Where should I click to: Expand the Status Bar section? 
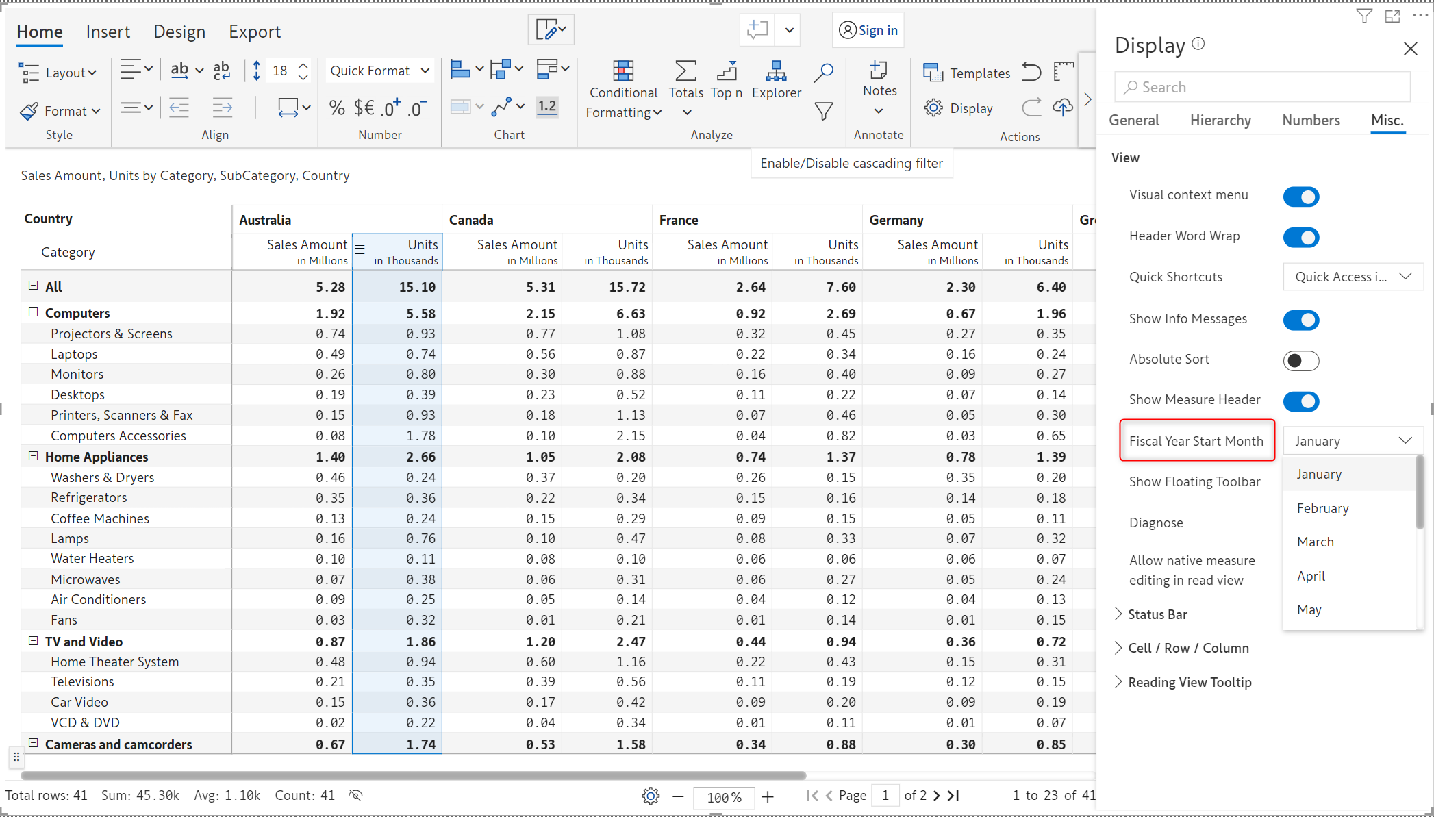click(x=1157, y=614)
